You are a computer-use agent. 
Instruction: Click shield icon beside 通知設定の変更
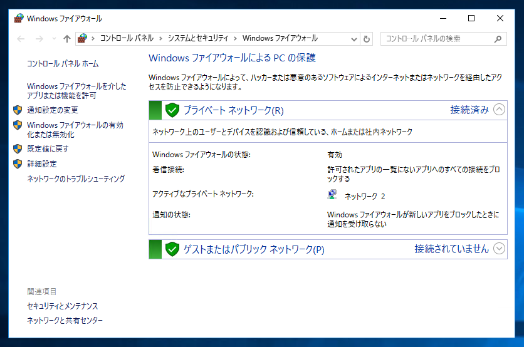18,110
